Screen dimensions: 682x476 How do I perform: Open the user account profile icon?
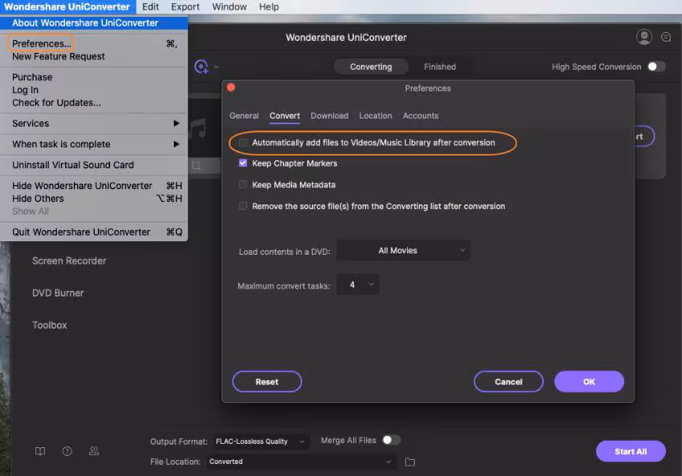coord(643,37)
